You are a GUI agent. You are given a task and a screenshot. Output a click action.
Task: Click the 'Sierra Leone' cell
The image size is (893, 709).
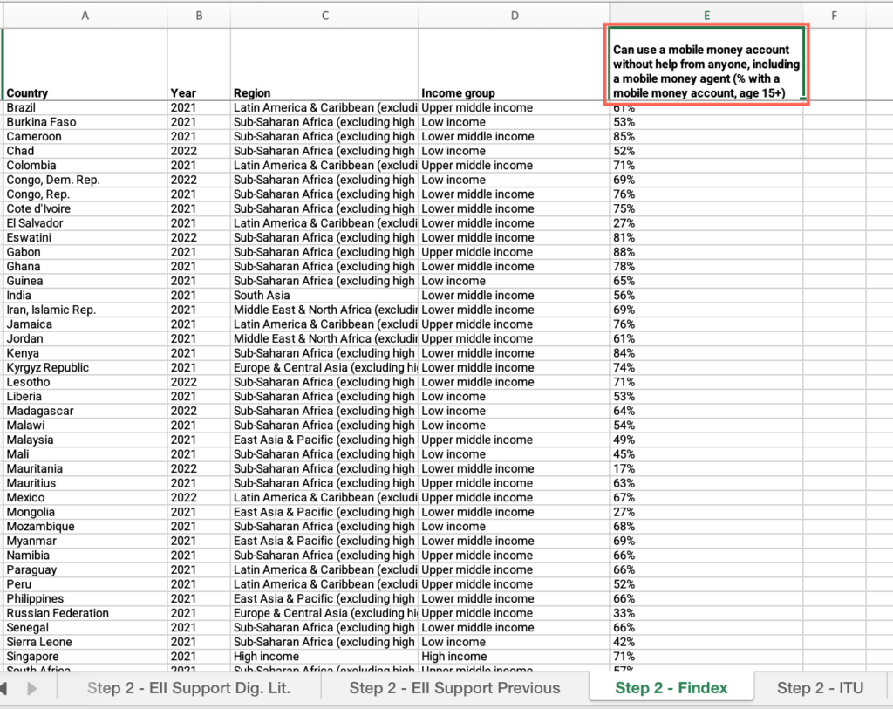pyautogui.click(x=85, y=642)
